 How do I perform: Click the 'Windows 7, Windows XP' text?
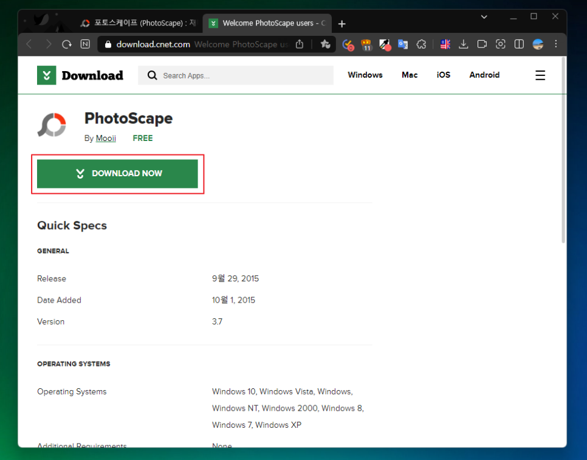(257, 425)
